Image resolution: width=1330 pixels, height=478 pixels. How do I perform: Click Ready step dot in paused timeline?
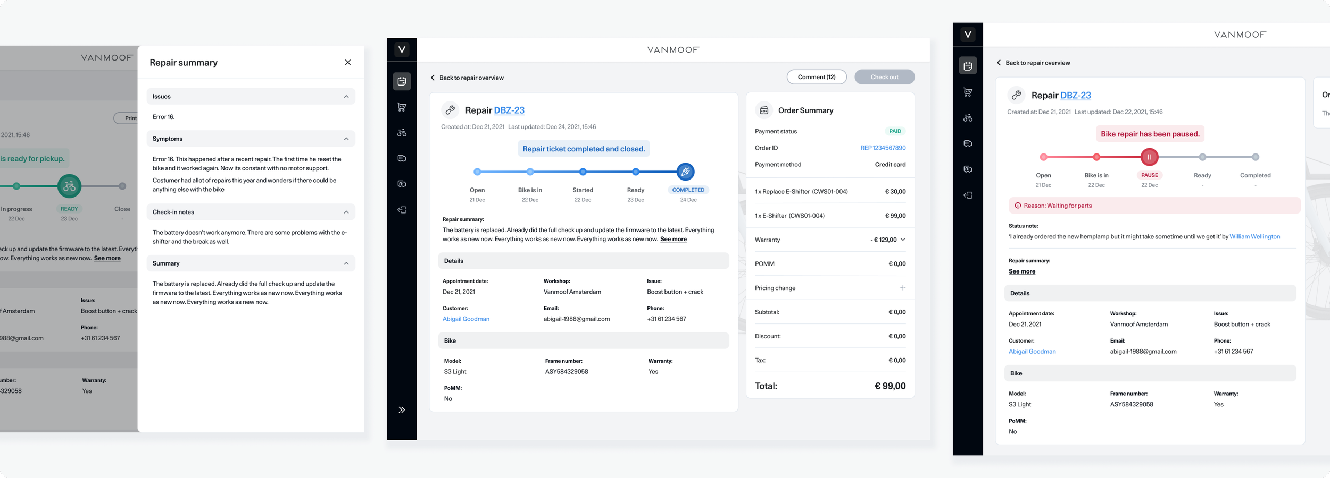coord(1202,157)
